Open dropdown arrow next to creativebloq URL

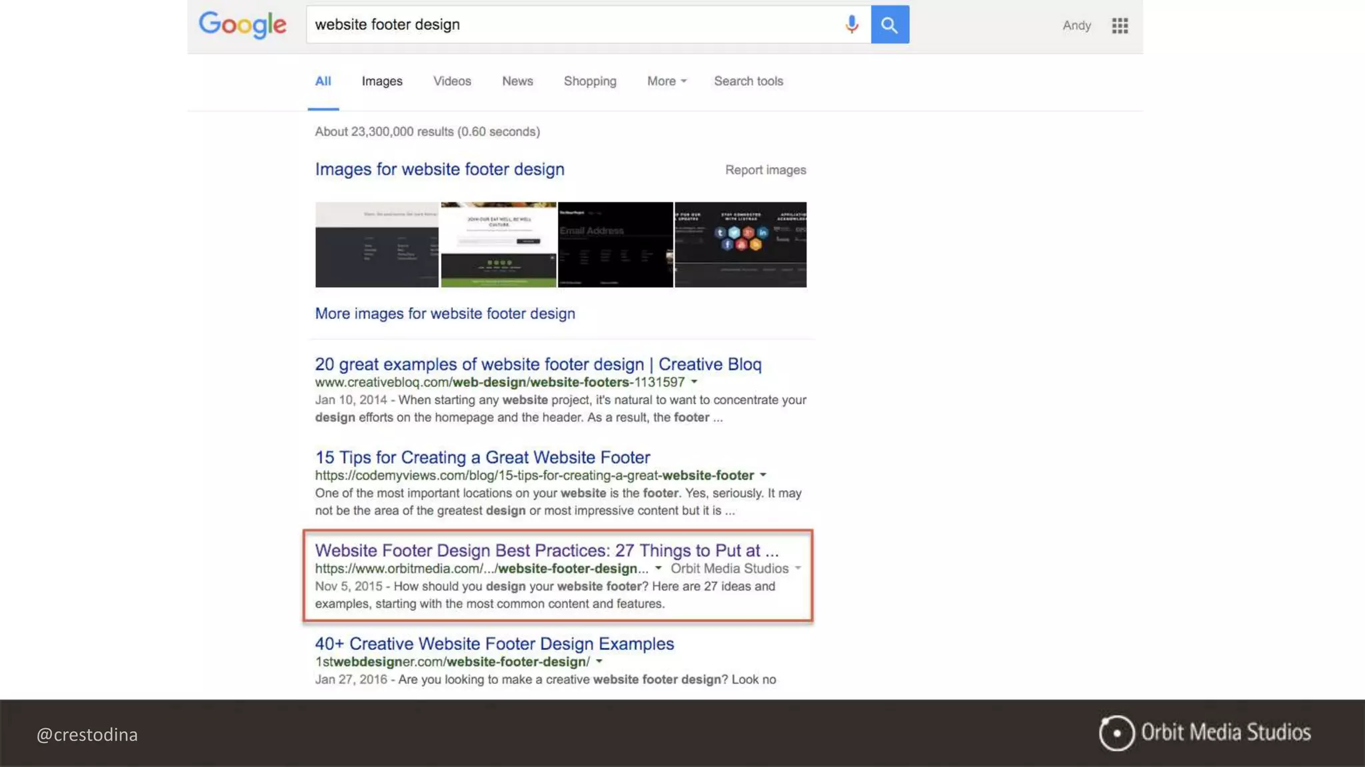694,382
